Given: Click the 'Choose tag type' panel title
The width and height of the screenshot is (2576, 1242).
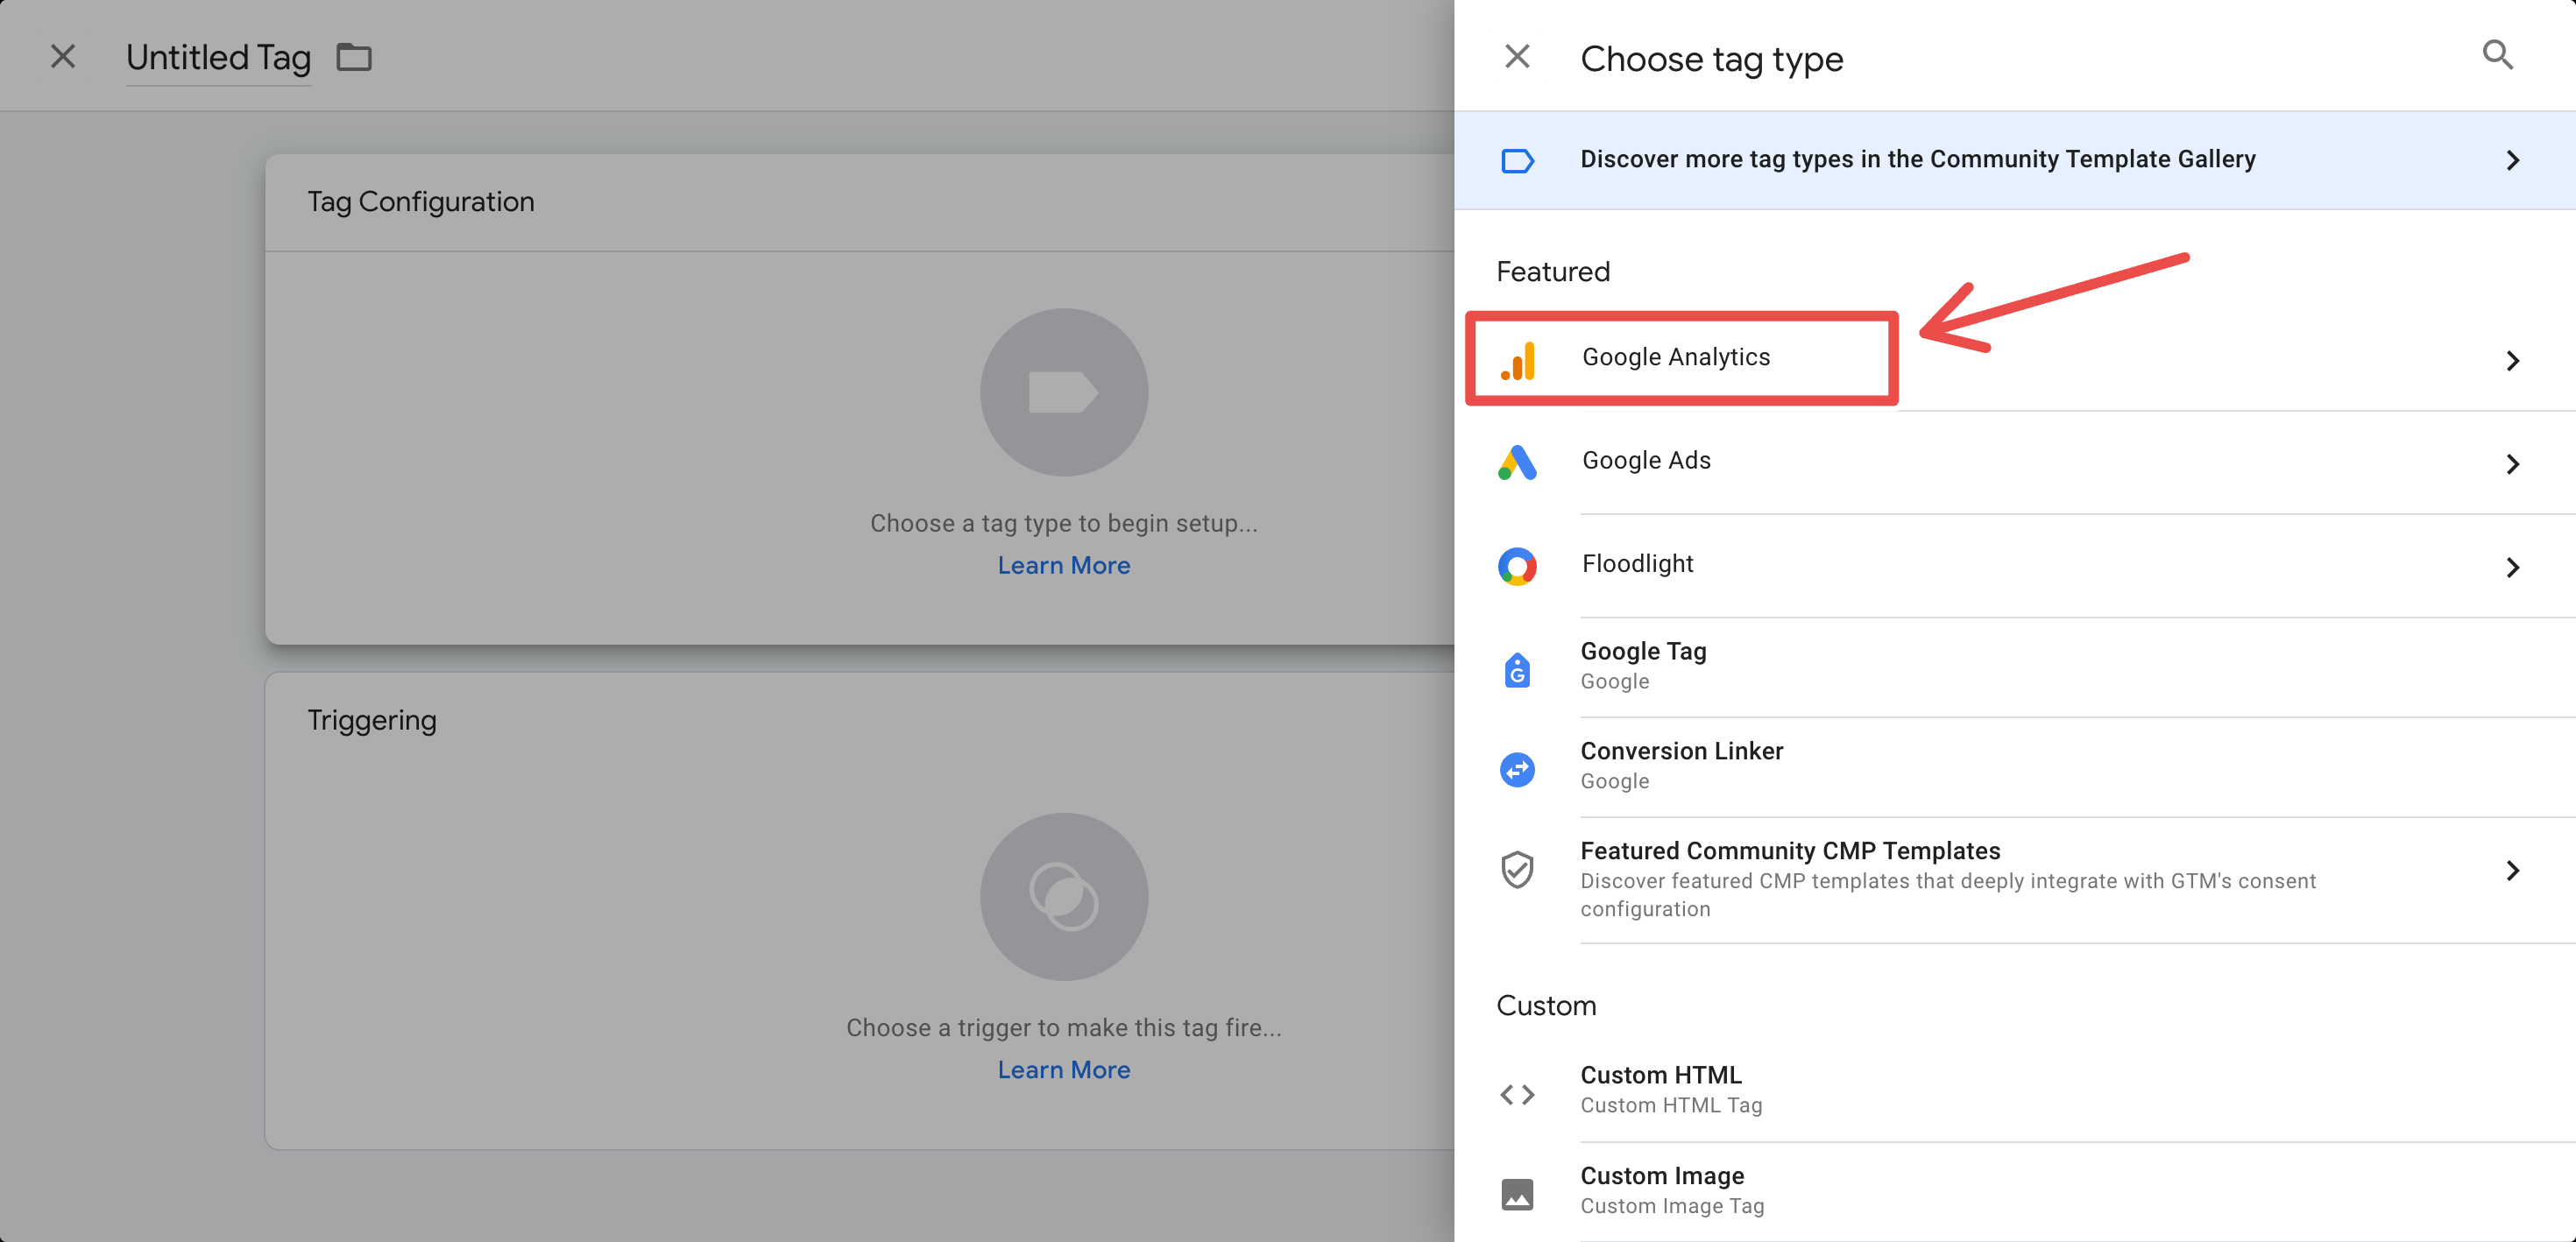Looking at the screenshot, I should (x=1712, y=59).
